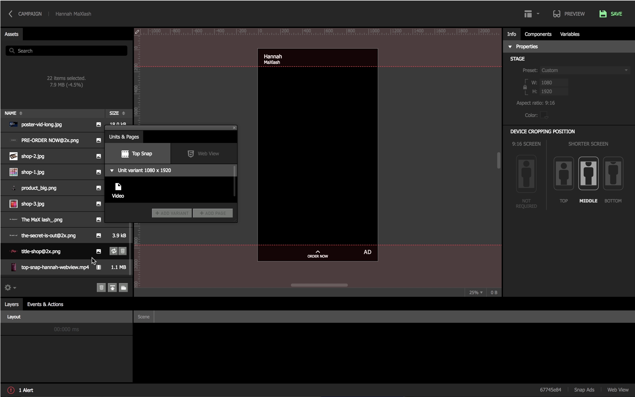Collapse the Unit variant 1080 x 1920 section
The height and width of the screenshot is (397, 635).
[112, 170]
